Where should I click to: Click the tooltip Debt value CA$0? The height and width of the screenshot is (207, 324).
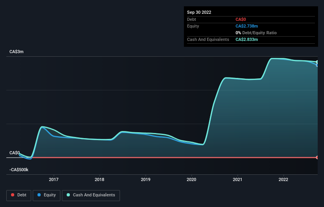(241, 19)
